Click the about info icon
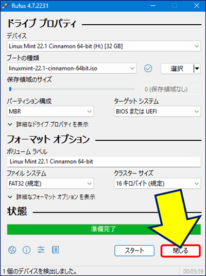The height and width of the screenshot is (276, 206). pos(27,250)
